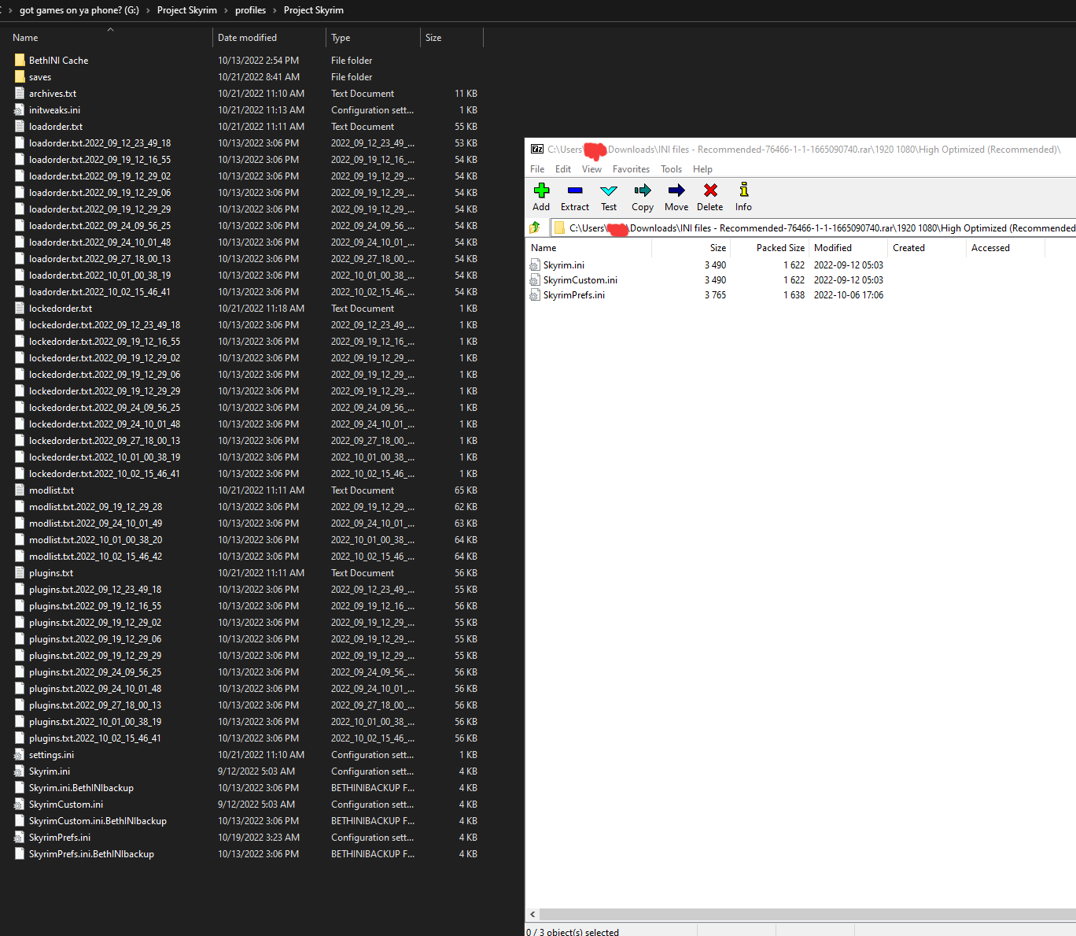The width and height of the screenshot is (1076, 936).
Task: Expand the chevron after 'got games on ya phone? (G:)'
Action: pyautogui.click(x=148, y=10)
